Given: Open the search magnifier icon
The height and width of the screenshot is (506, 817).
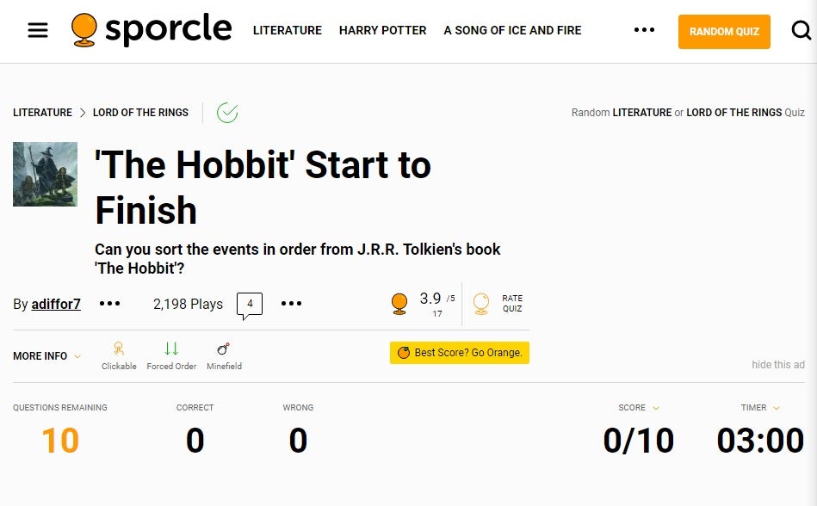Looking at the screenshot, I should coord(801,31).
